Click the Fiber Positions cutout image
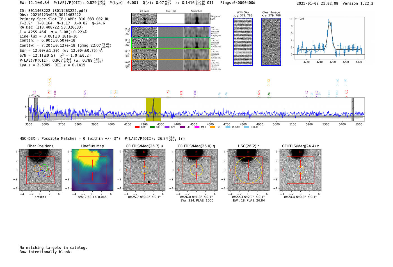This screenshot has height=267, width=393. point(40,170)
